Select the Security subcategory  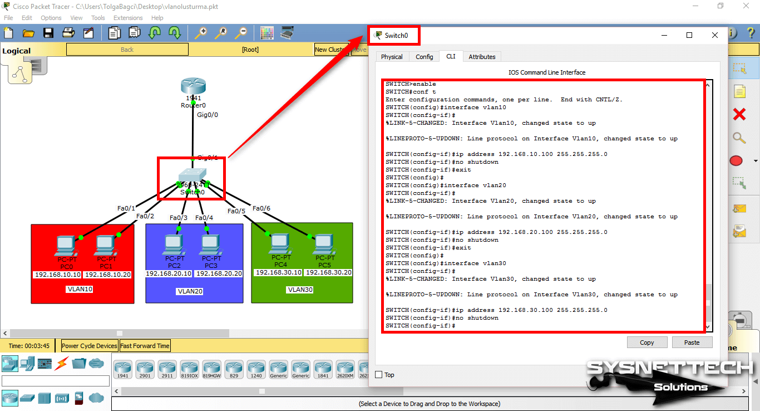(79, 398)
